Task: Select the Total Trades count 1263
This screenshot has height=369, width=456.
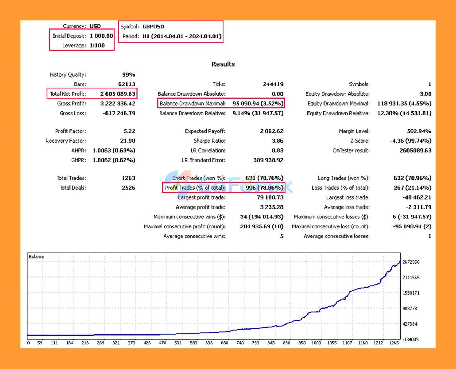Action: (x=128, y=178)
